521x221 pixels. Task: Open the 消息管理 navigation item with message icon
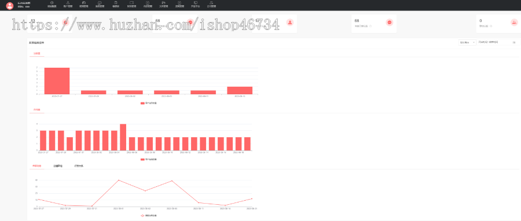(x=100, y=4)
